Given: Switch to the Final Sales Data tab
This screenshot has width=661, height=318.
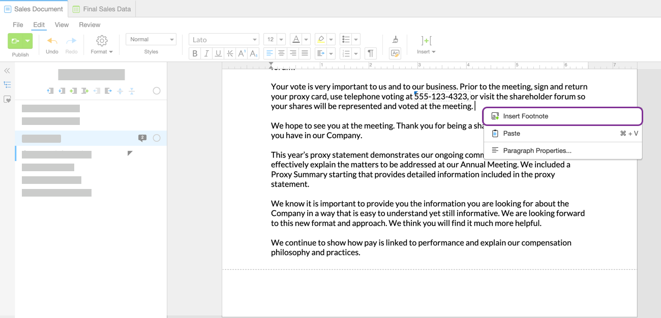Looking at the screenshot, I should (101, 9).
